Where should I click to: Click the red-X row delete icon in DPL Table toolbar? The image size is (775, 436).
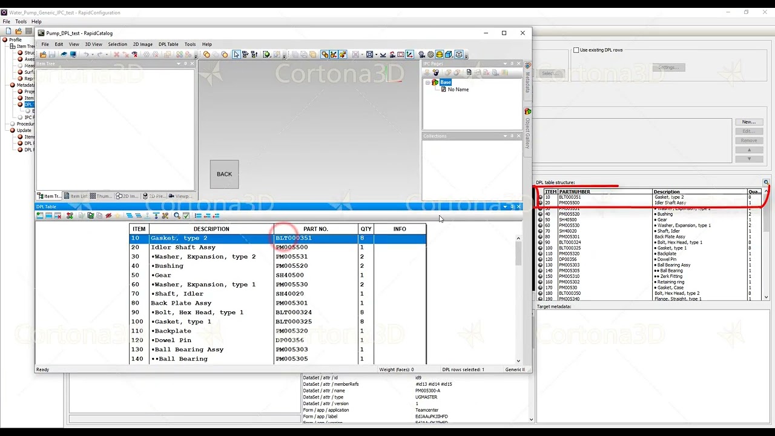58,216
